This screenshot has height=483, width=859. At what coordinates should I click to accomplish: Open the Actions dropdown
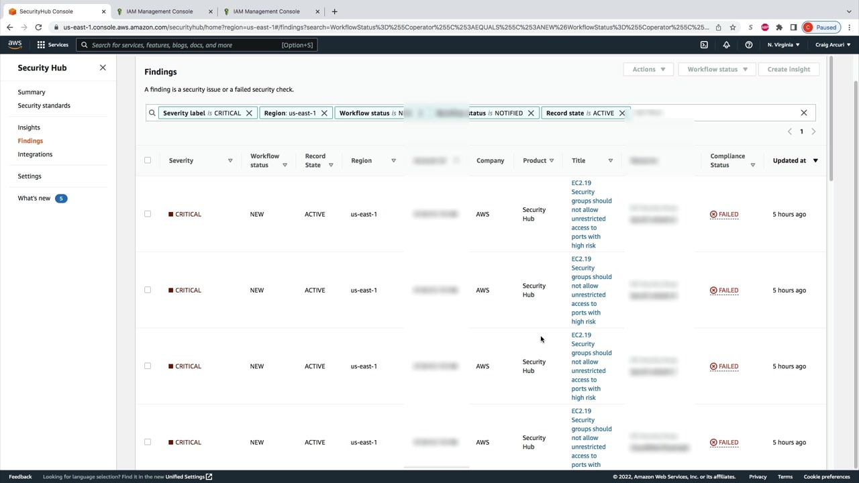[x=648, y=69]
